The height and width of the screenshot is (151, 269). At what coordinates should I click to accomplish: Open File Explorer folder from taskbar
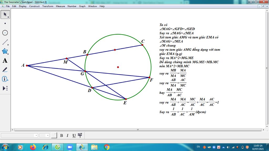(94, 147)
